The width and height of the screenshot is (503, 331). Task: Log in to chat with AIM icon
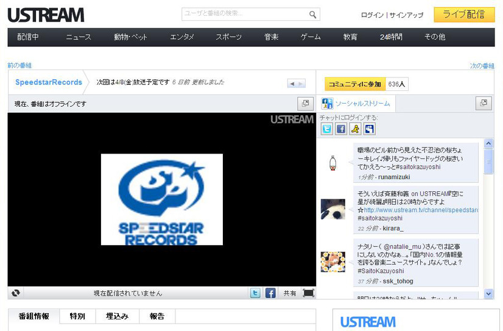pos(355,129)
